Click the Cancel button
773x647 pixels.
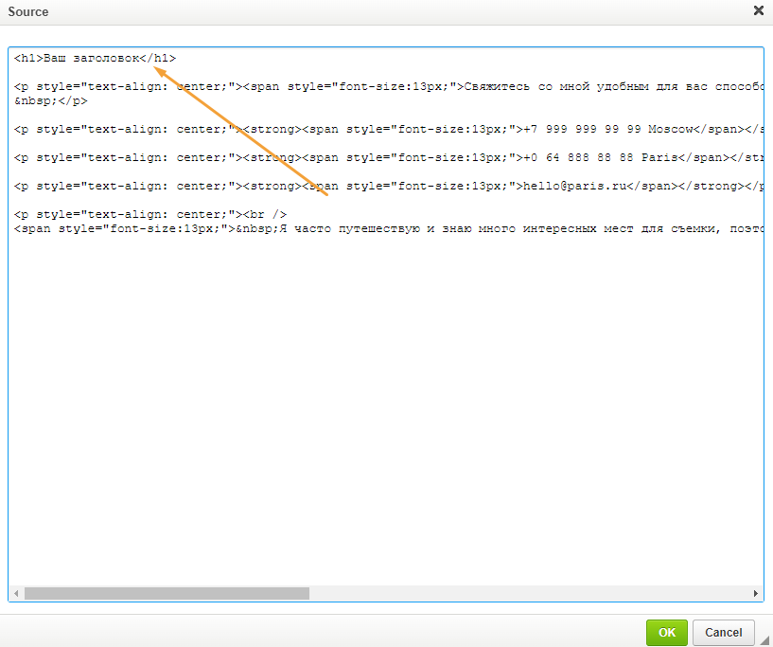coord(723,632)
